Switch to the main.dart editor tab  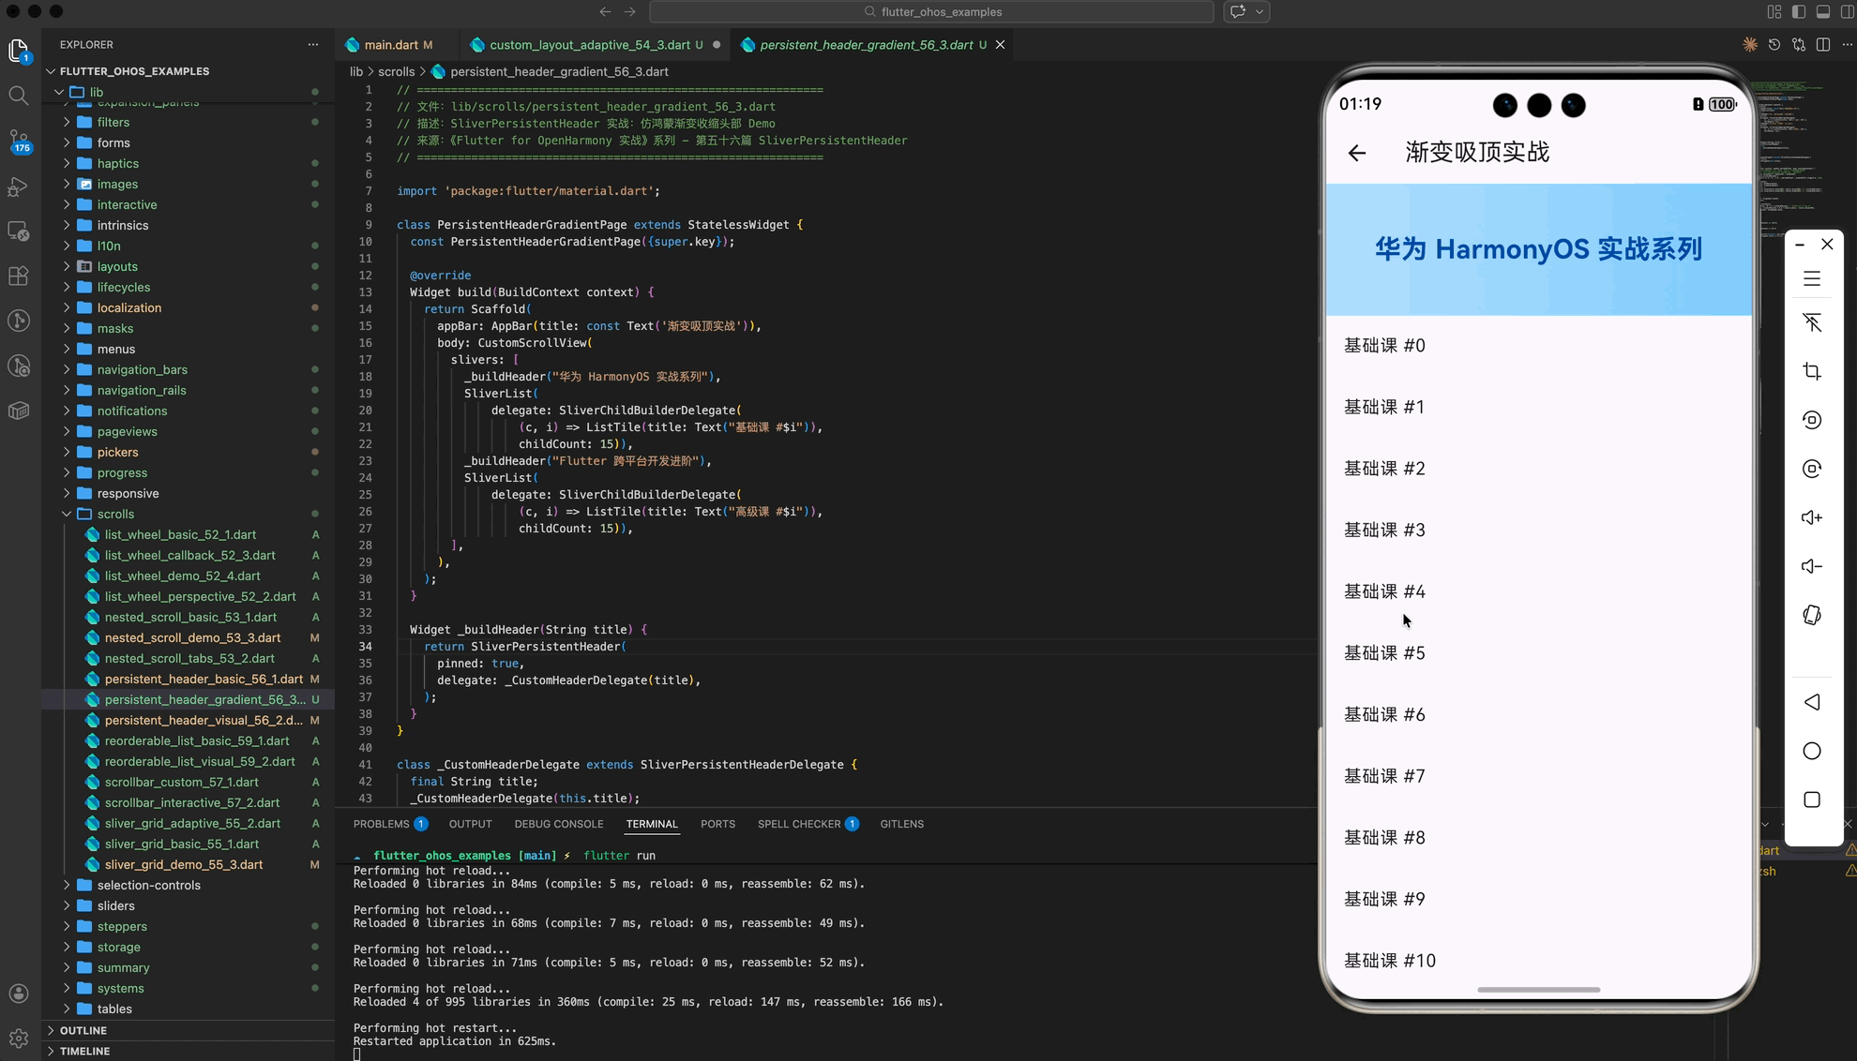(x=390, y=45)
